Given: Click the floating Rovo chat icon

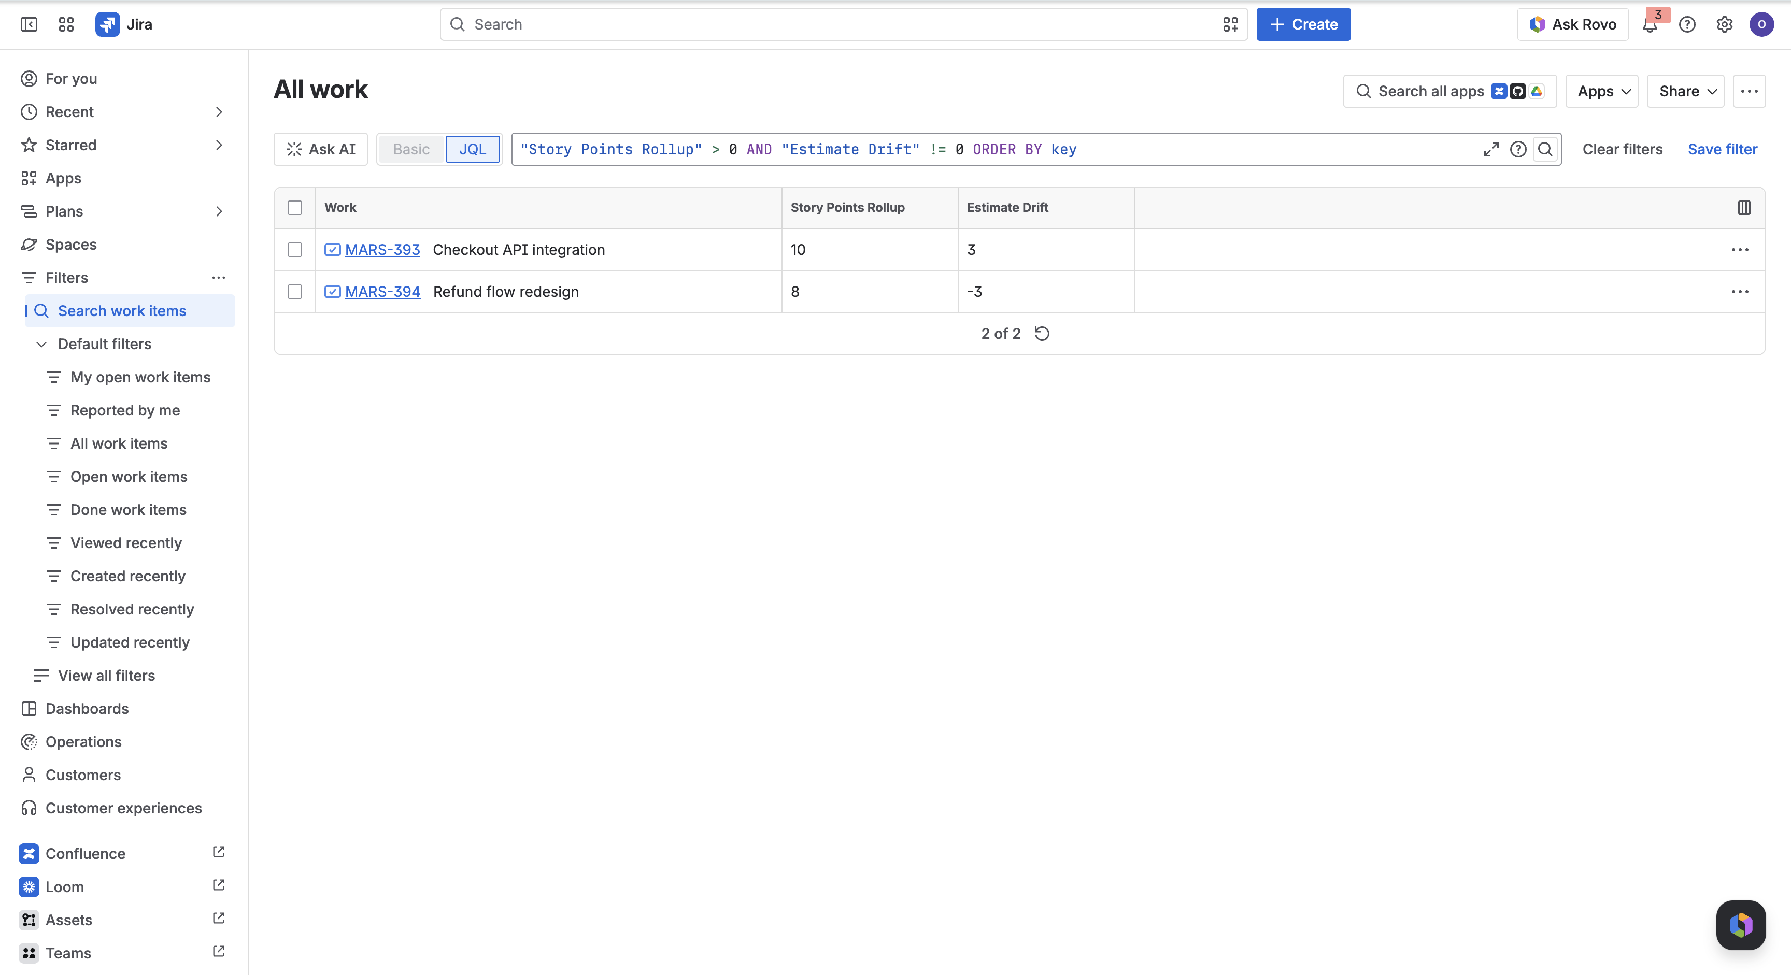Looking at the screenshot, I should click(1741, 925).
